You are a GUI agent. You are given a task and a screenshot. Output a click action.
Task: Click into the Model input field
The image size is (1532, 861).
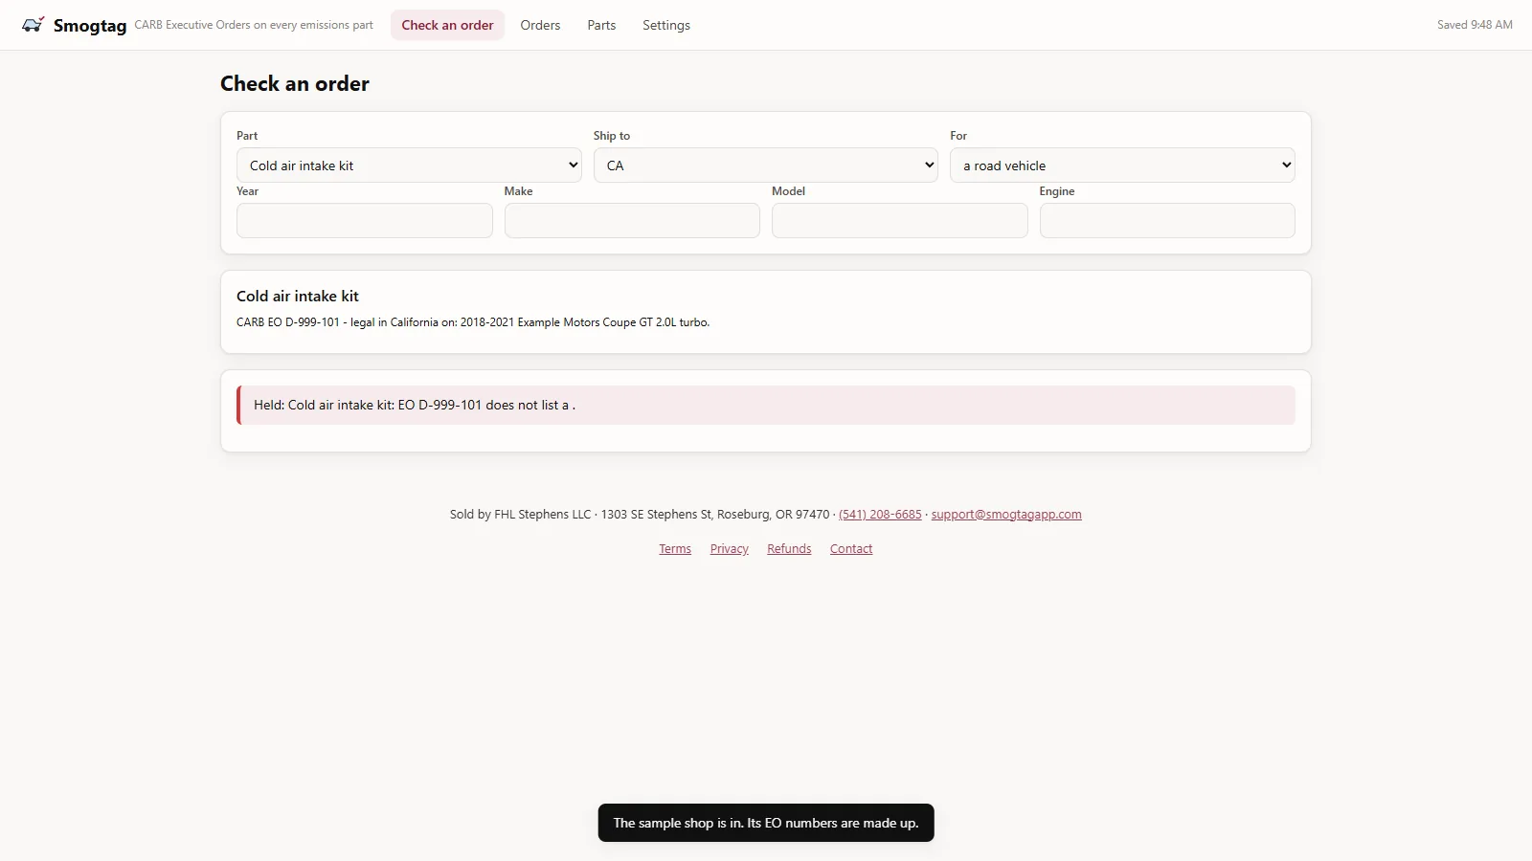click(x=900, y=221)
